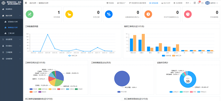221x101 pixels.
Task: Open the 统计分析 top navigation tab
Action: 166,3
